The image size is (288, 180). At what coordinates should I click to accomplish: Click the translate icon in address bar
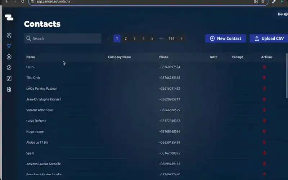click(256, 1)
